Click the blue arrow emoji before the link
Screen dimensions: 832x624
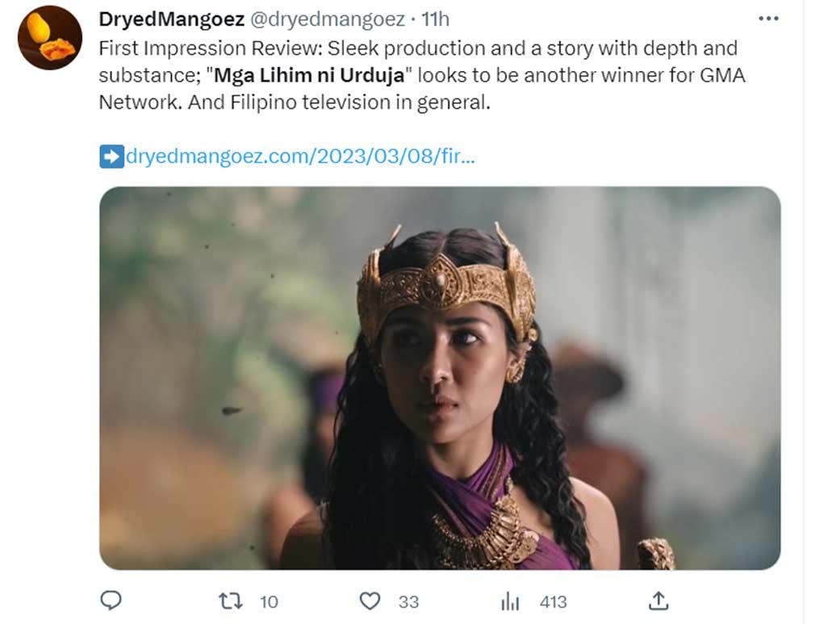coord(111,156)
